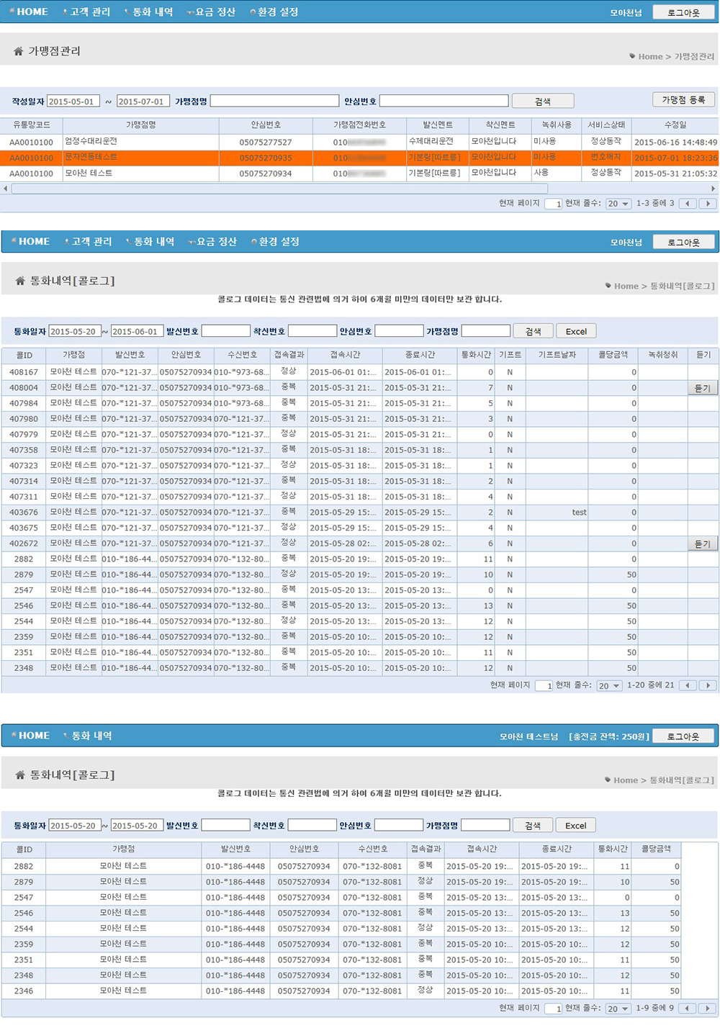This screenshot has height=1033, width=720.
Task: Open rows-per-page dropdown under 21-record call log
Action: (x=609, y=686)
